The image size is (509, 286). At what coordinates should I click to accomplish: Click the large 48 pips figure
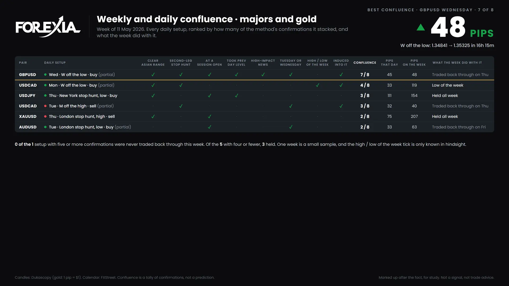[x=448, y=27]
